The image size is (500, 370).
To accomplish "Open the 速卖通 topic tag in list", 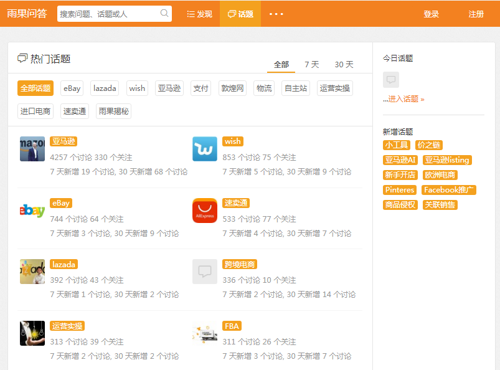I will pos(236,203).
